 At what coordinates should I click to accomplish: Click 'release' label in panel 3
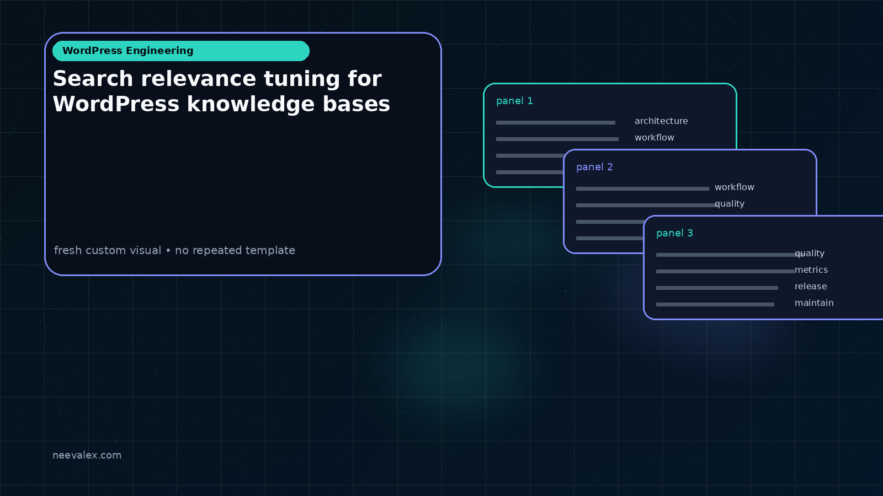point(811,287)
